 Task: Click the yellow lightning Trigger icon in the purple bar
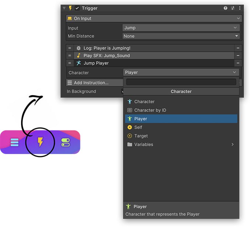pyautogui.click(x=40, y=142)
